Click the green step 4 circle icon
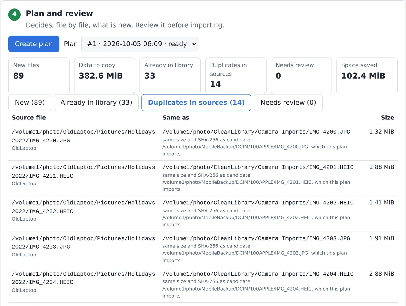 tap(14, 14)
